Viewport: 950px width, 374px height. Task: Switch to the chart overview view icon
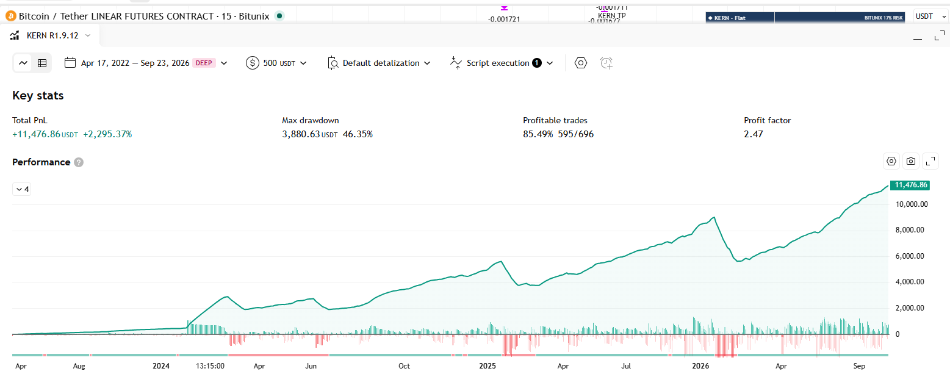click(x=23, y=63)
